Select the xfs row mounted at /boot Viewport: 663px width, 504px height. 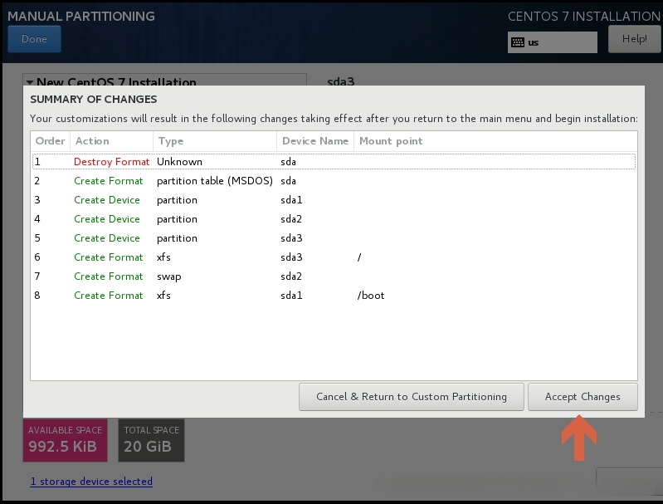[334, 296]
